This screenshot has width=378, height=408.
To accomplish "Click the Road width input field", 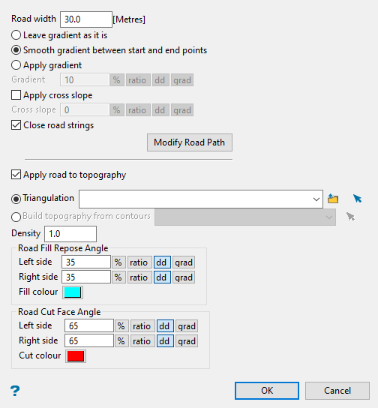I will point(86,19).
